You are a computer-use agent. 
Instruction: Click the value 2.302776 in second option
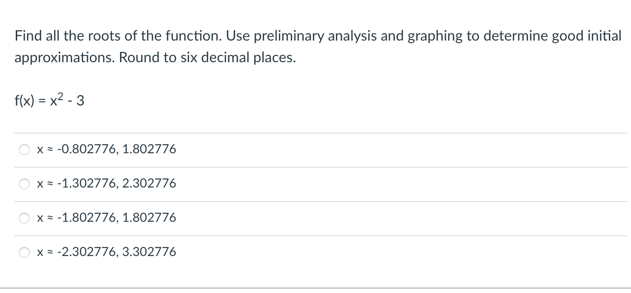(x=149, y=183)
